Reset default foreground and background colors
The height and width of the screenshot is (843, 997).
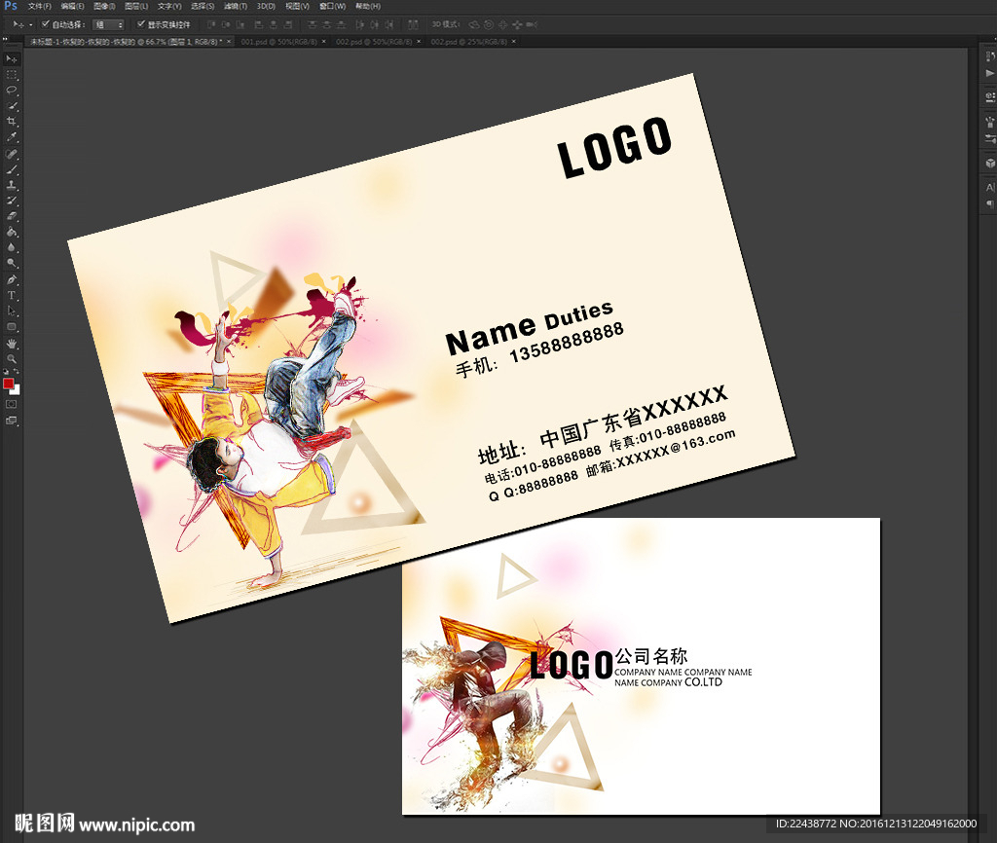7,371
